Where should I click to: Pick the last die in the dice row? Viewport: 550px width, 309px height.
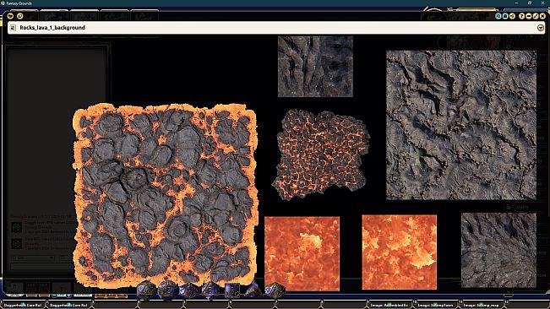(x=275, y=290)
